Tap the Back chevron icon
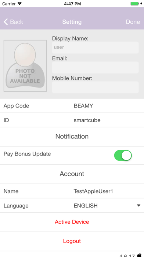 pos(6,22)
